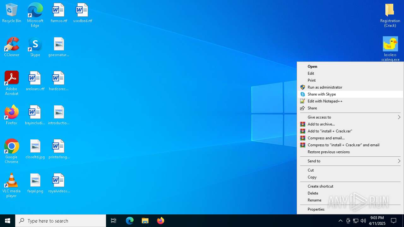Select hardcorec document icon
The image size is (404, 227).
59,81
